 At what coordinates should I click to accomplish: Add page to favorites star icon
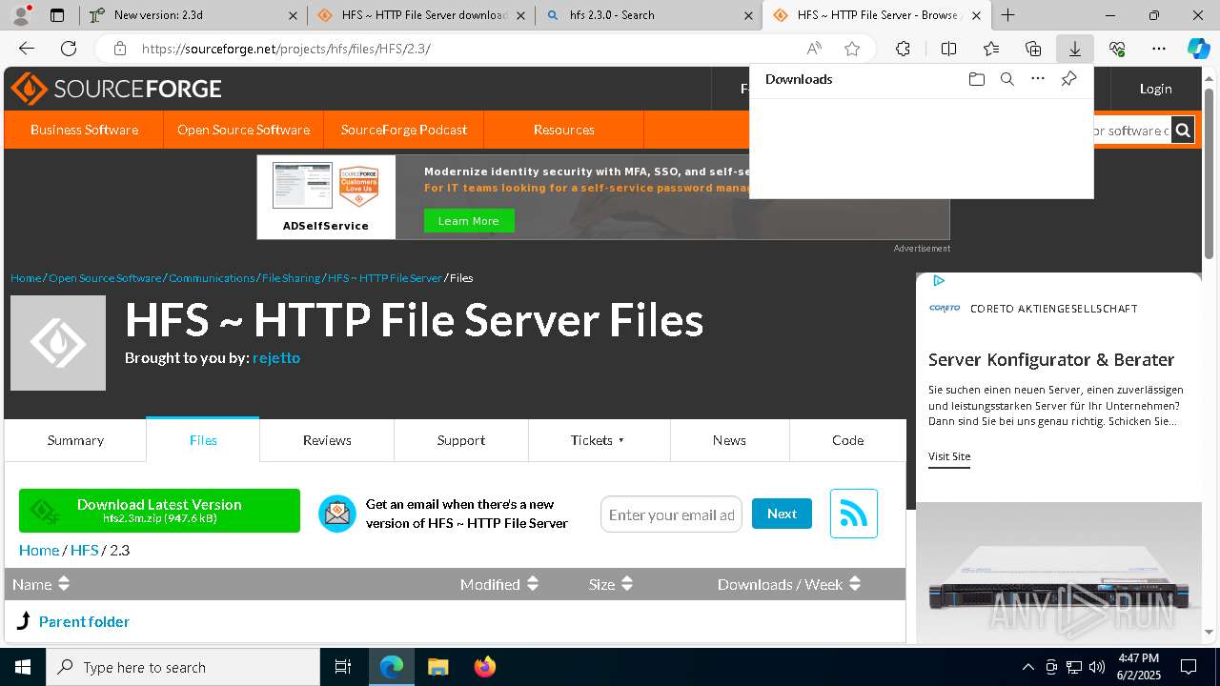tap(852, 49)
